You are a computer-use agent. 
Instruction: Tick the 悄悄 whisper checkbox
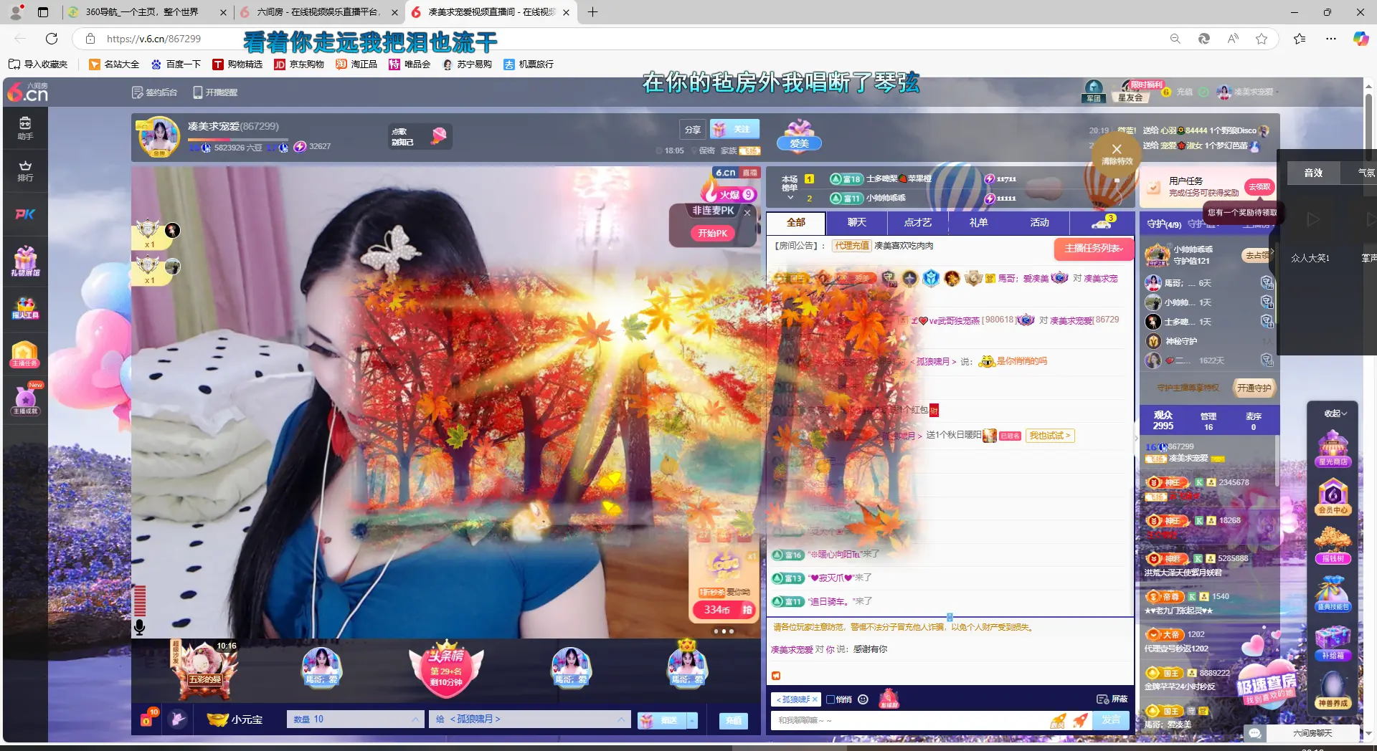[831, 699]
